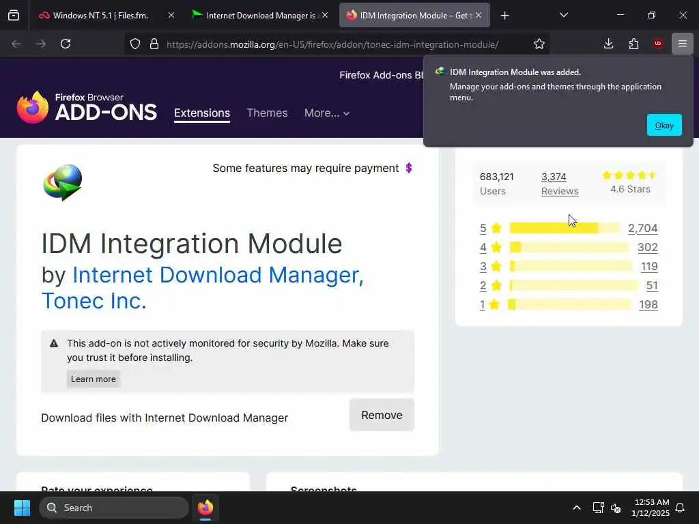Viewport: 699px width, 524px height.
Task: Switch to Internet Download Manager tab
Action: tap(261, 16)
